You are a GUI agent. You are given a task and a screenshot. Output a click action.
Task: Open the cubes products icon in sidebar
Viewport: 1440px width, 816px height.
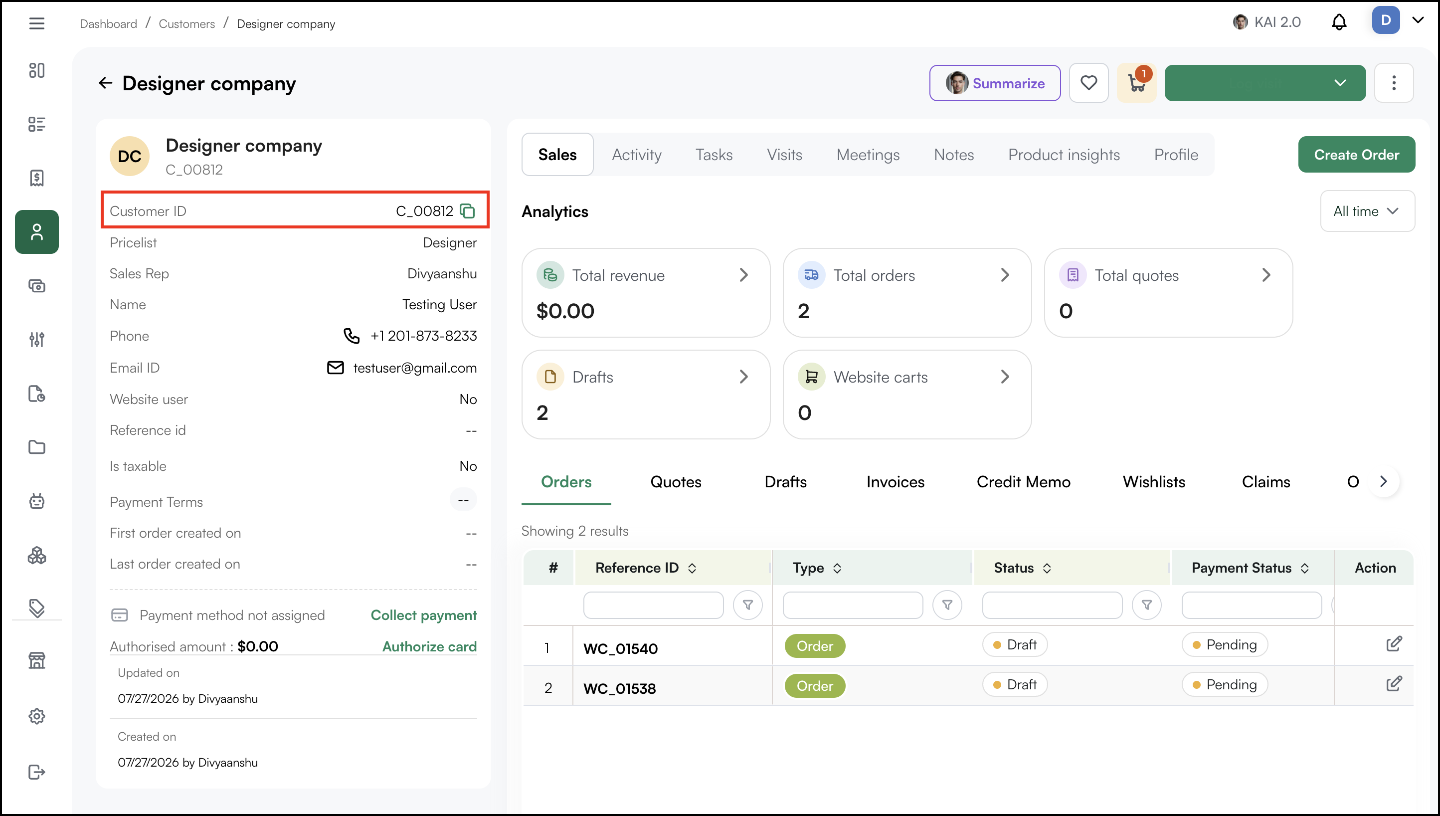(x=36, y=555)
